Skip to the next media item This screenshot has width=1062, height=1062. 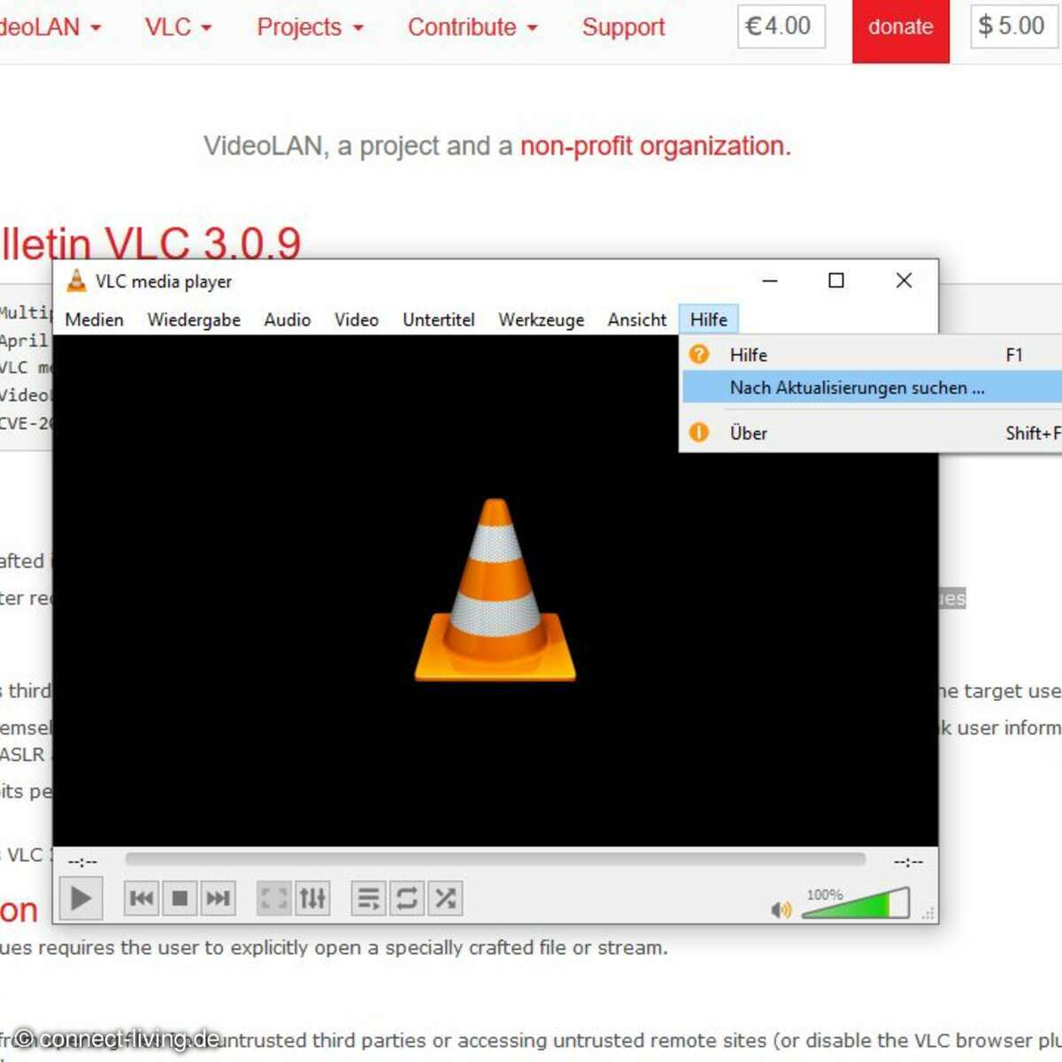click(219, 897)
